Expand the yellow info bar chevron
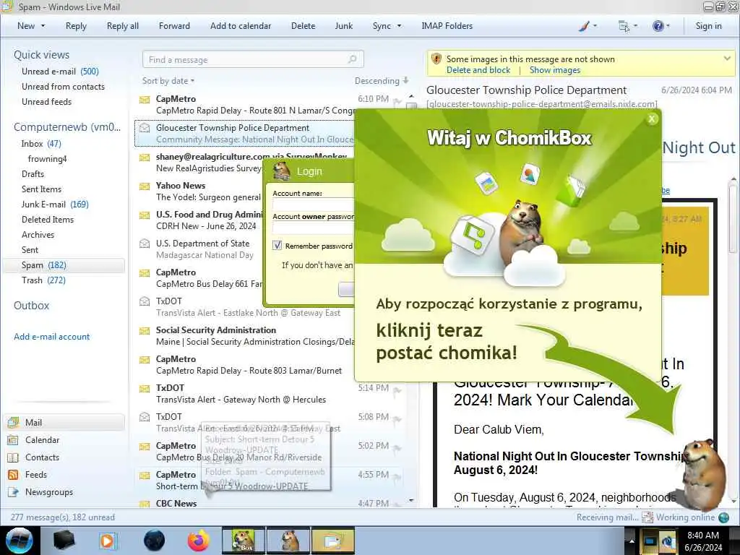This screenshot has width=740, height=555. [727, 59]
